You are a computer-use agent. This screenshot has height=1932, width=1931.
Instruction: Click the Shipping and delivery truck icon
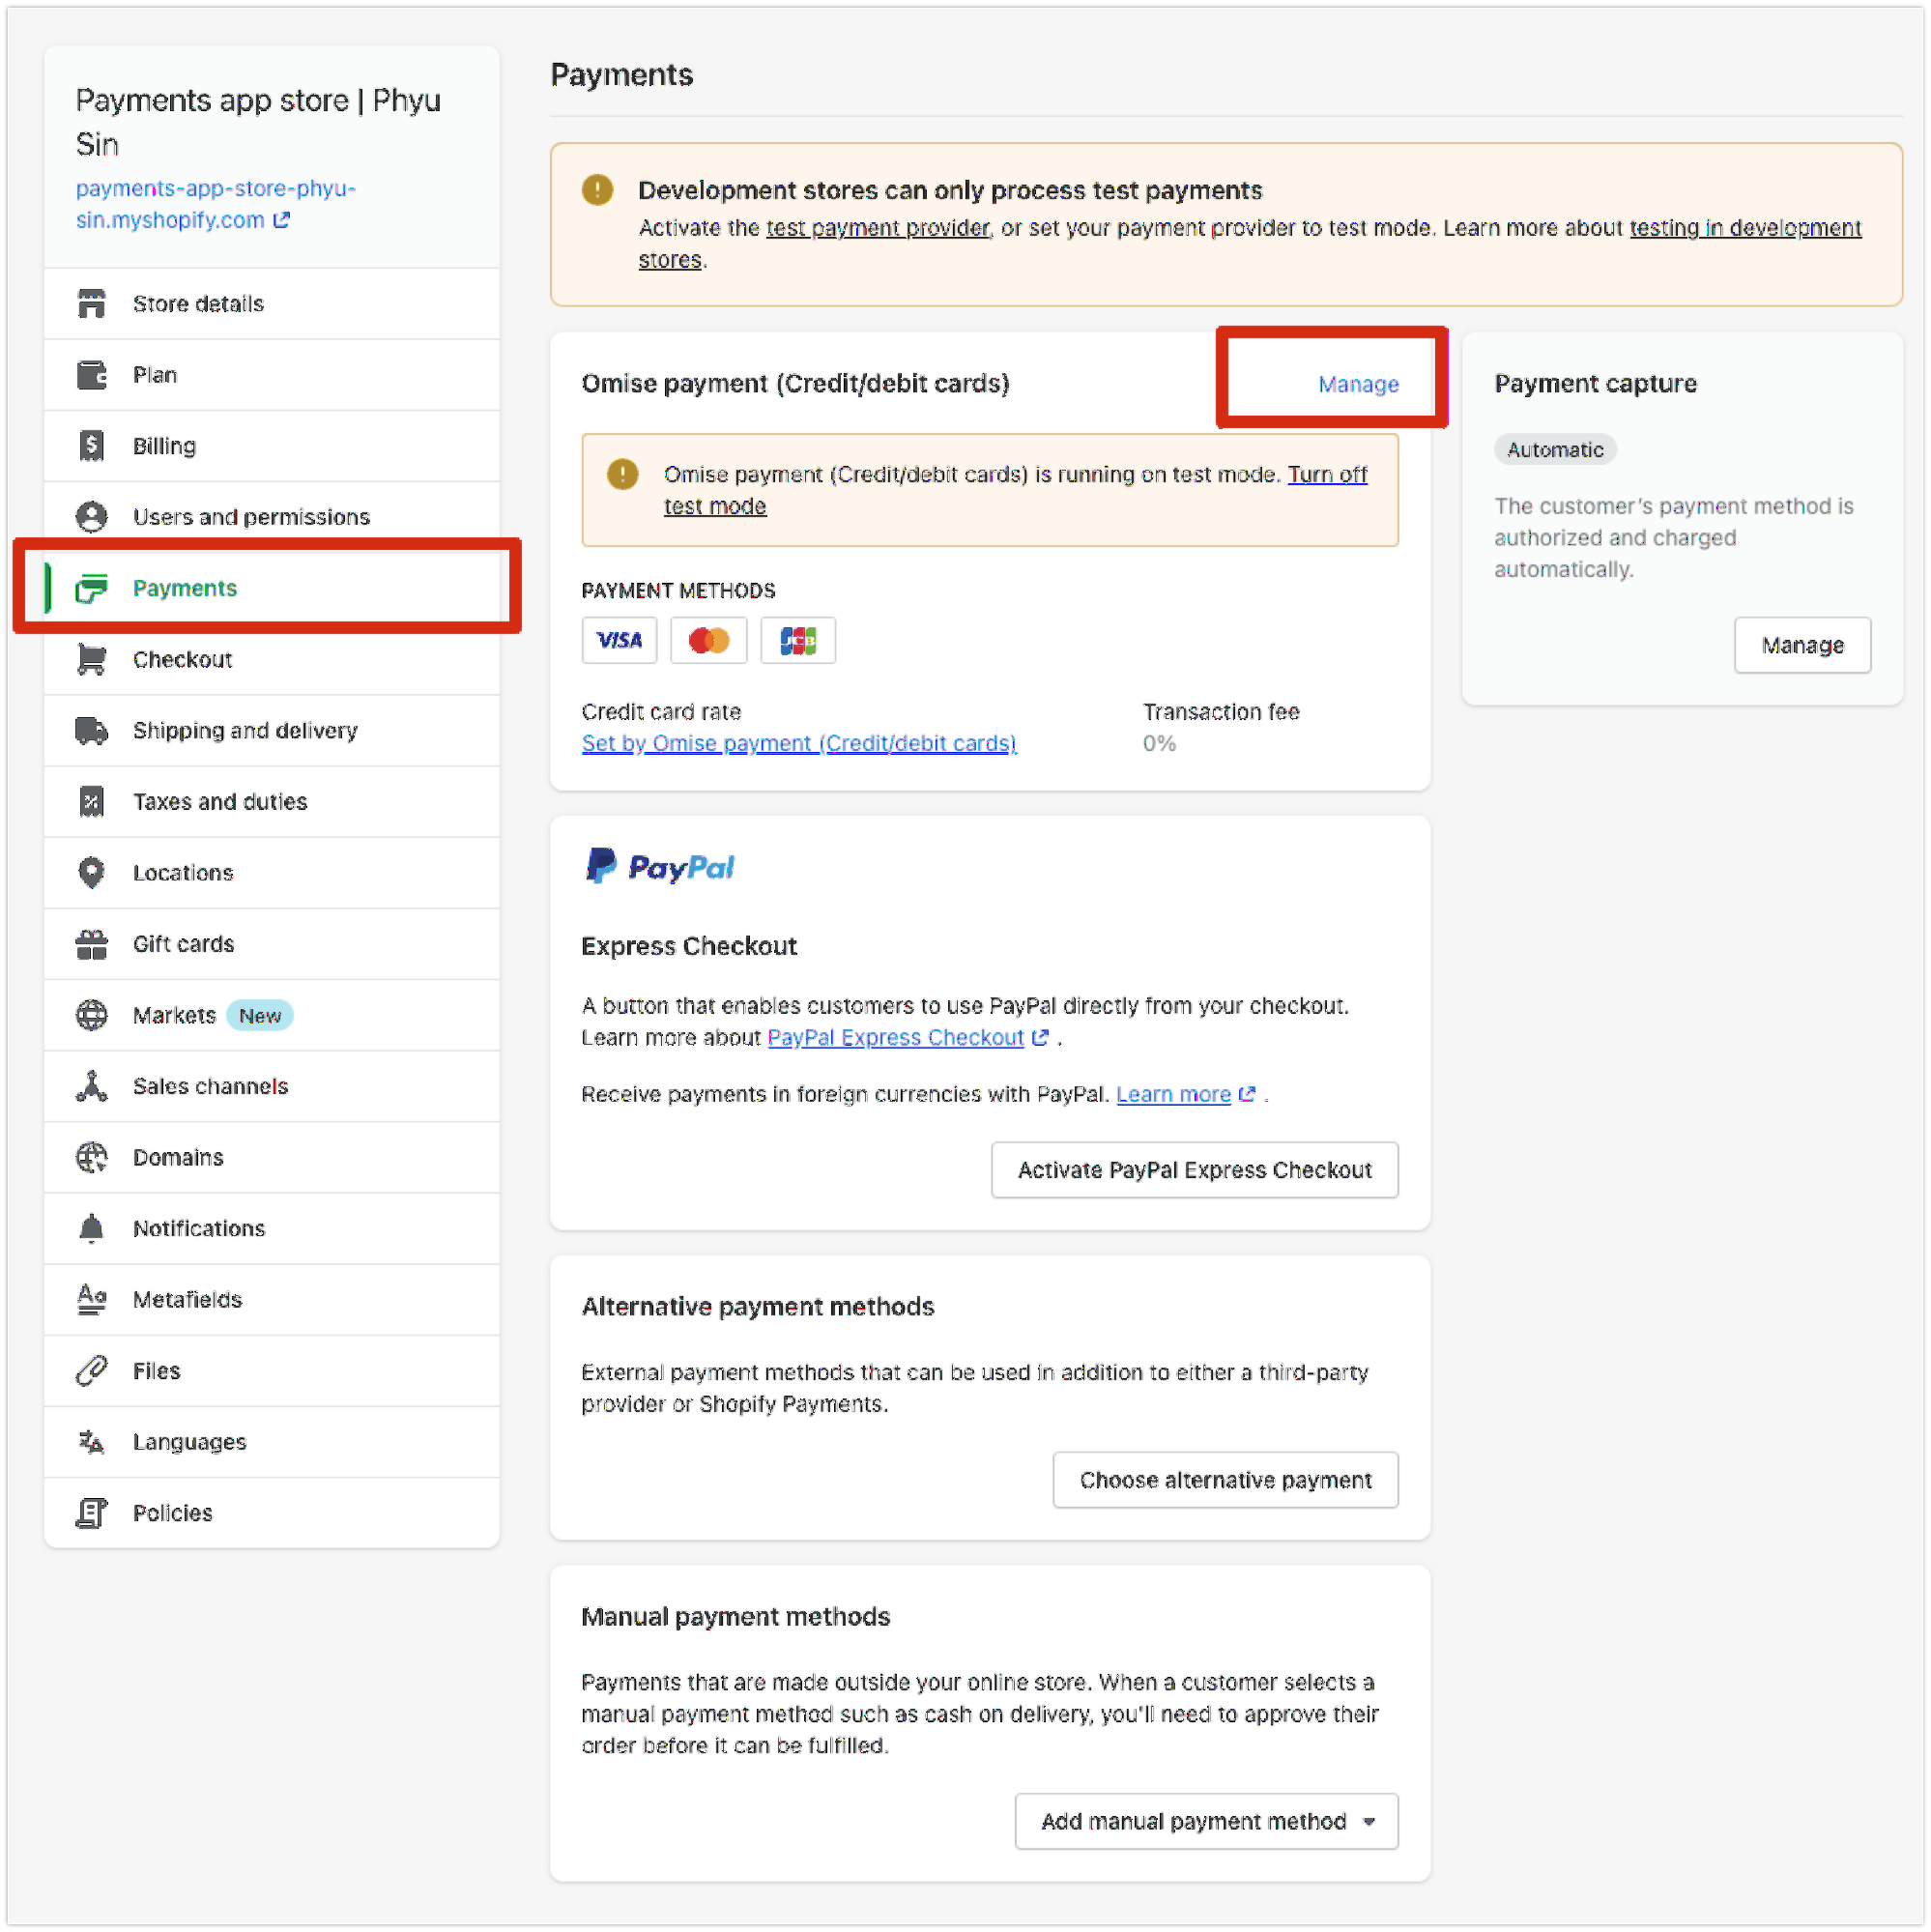coord(92,730)
